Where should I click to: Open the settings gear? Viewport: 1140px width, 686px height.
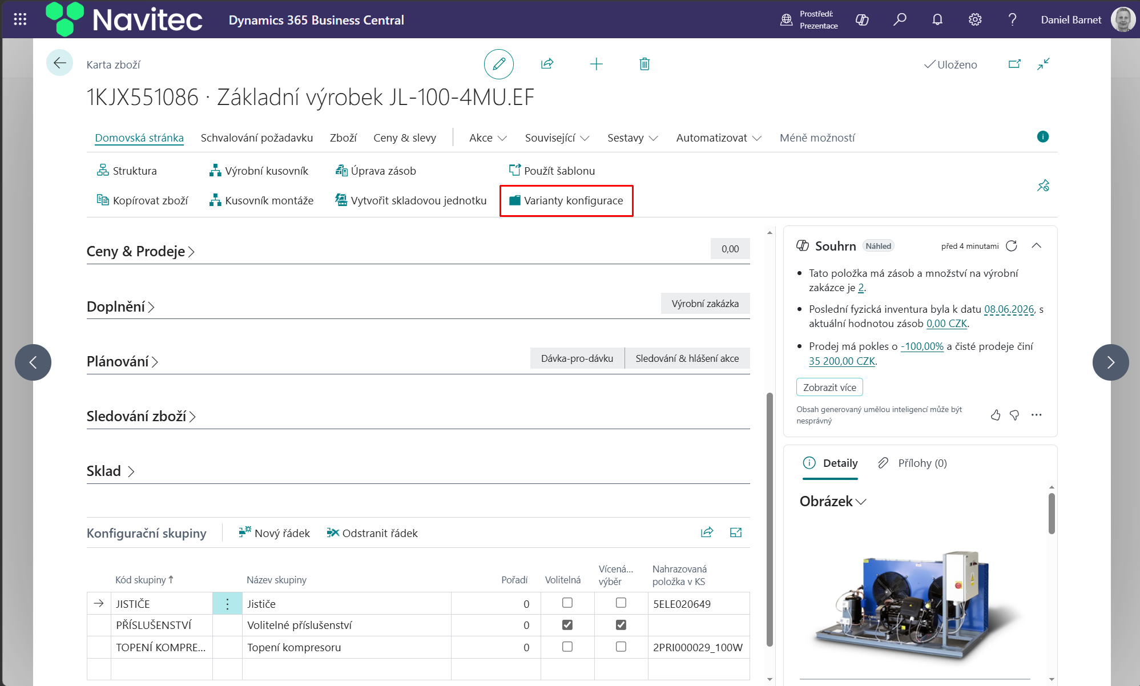975,20
